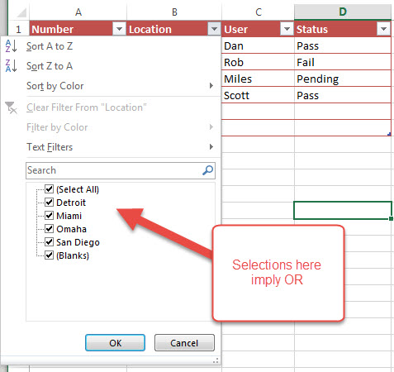The height and width of the screenshot is (372, 394).
Task: Uncheck the San Diego checkbox
Action: [x=49, y=242]
